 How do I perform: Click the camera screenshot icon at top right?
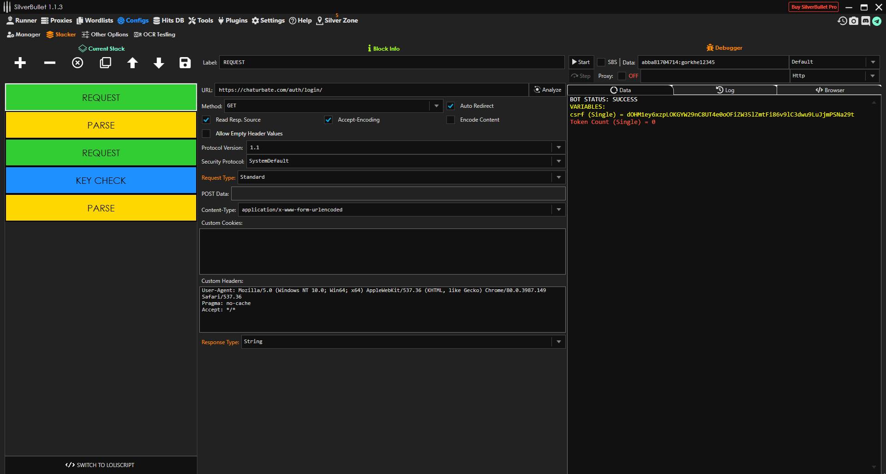(854, 21)
